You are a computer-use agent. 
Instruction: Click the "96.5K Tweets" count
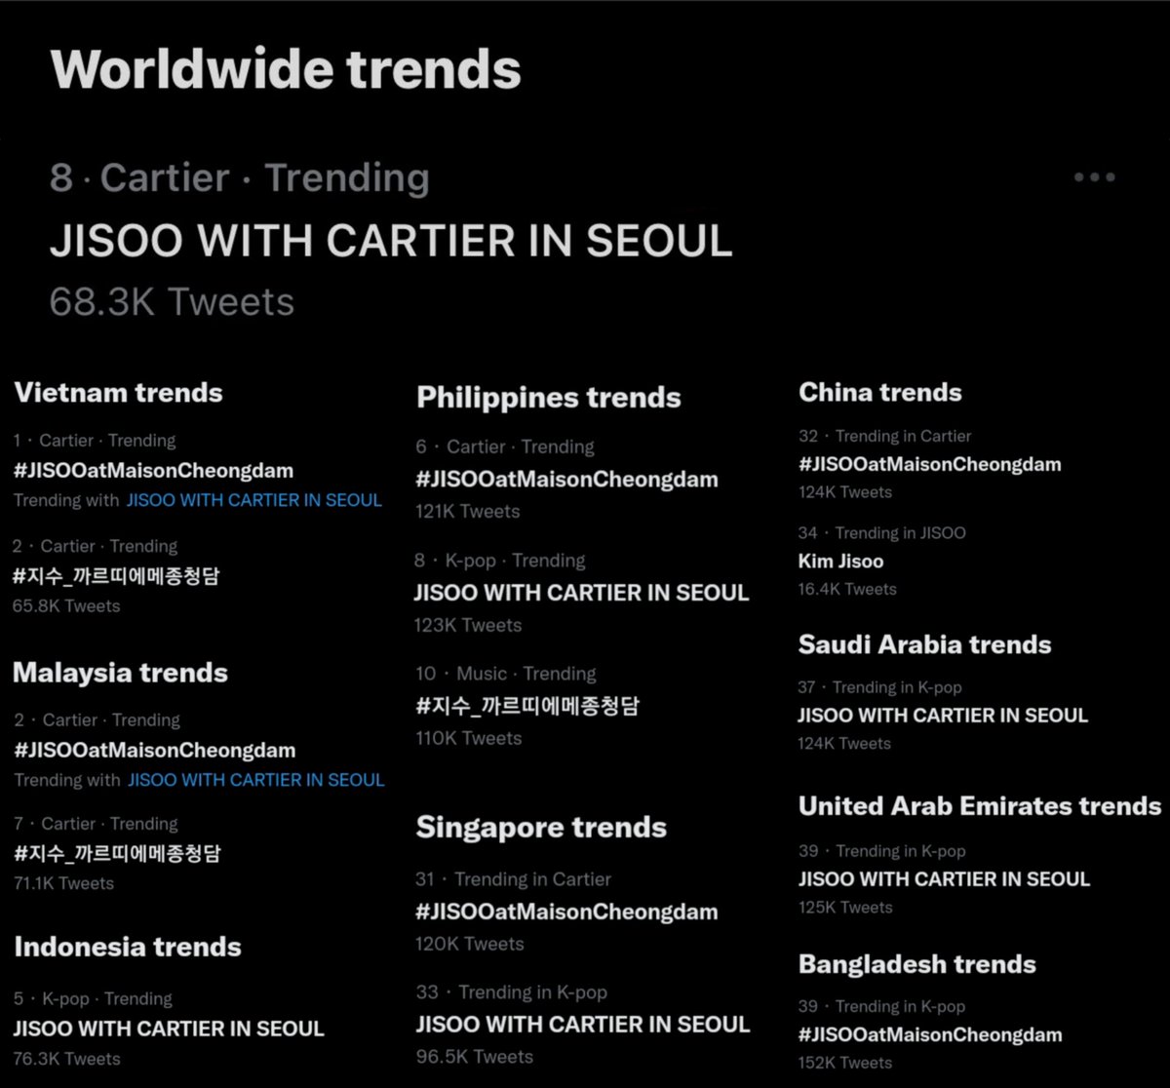[474, 1057]
